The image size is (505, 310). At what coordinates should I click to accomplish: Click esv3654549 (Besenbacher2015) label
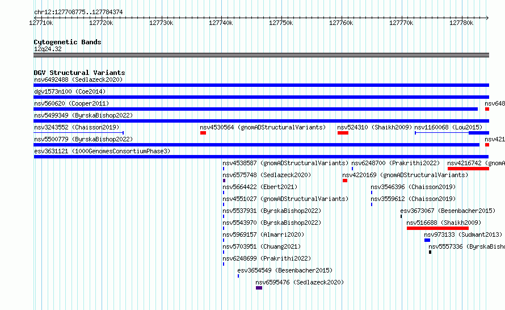pos(285,270)
